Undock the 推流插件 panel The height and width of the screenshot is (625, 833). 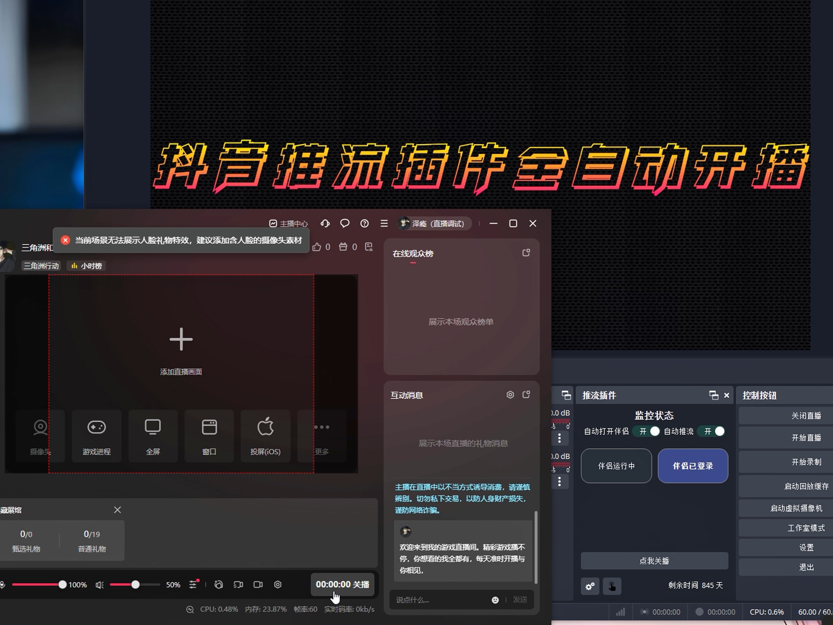[x=714, y=395]
